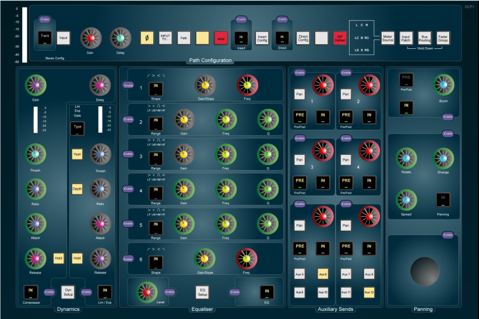Enable EQ band 4
479x319 pixels.
tap(128, 189)
